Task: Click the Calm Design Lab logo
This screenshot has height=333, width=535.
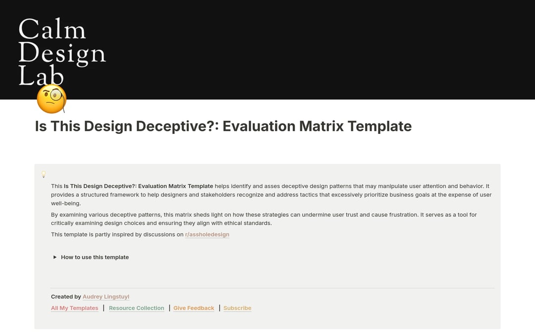Action: pyautogui.click(x=62, y=51)
